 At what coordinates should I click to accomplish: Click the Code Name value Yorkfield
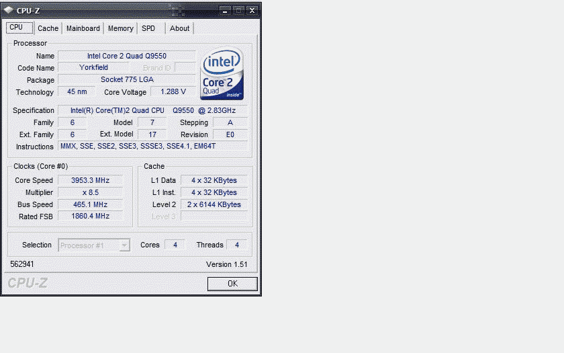pos(93,67)
